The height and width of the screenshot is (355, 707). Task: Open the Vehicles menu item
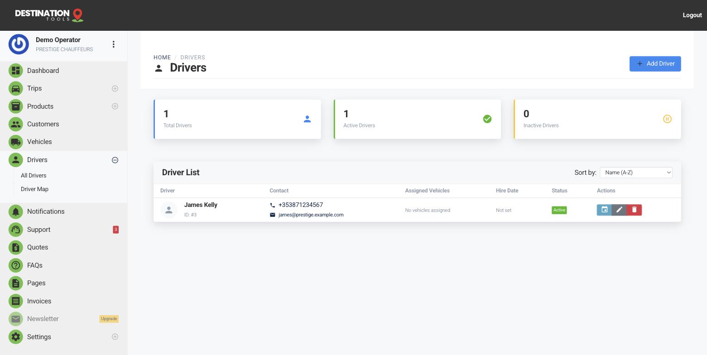(x=63, y=142)
